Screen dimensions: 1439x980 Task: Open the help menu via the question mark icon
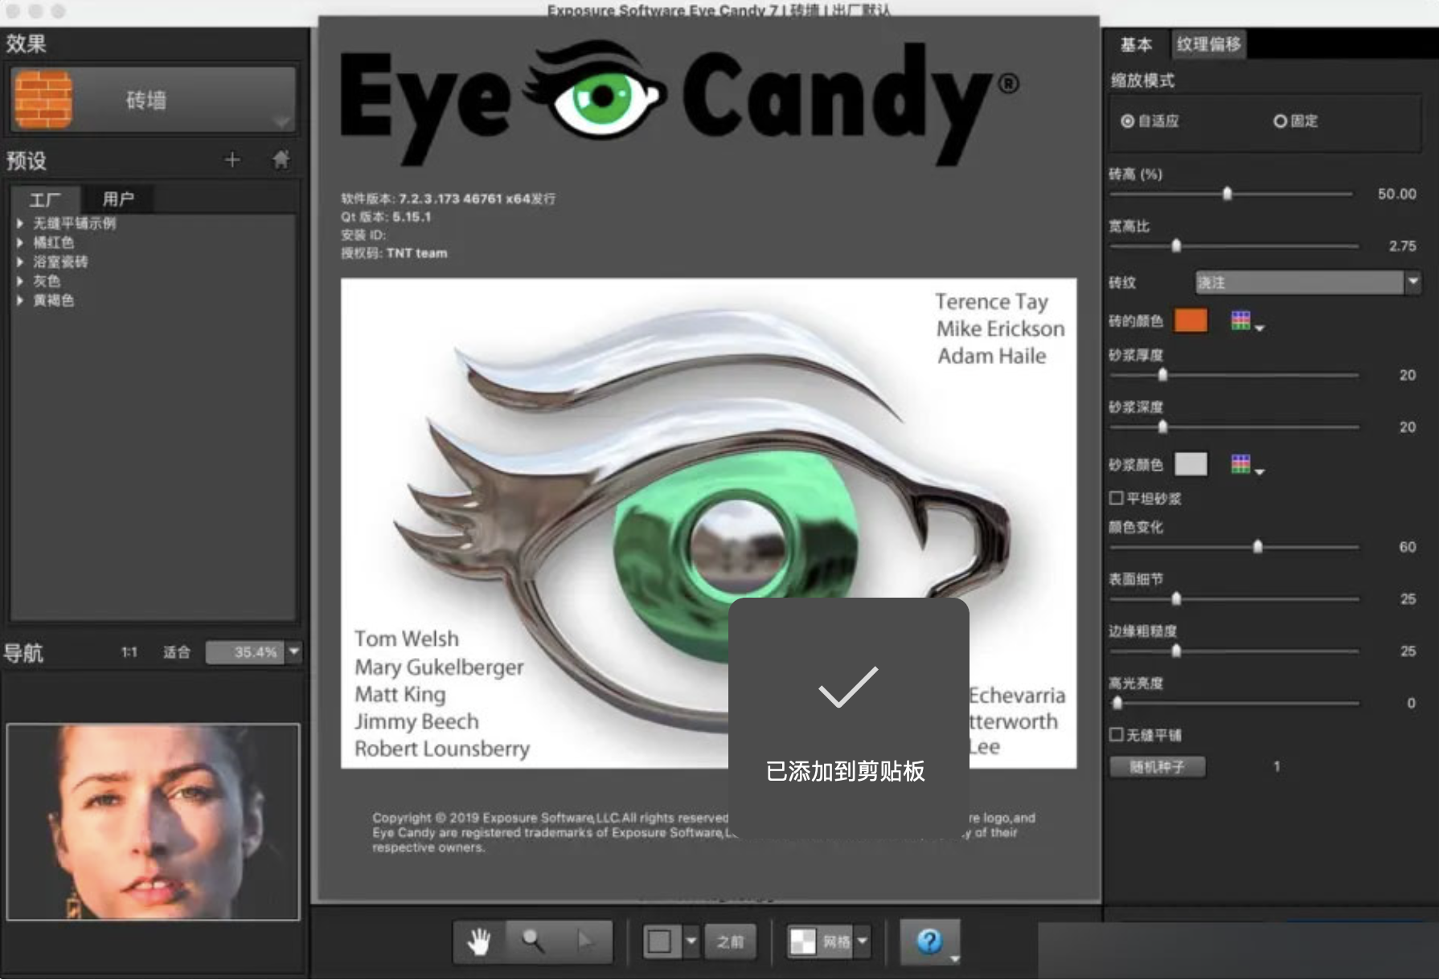point(929,941)
